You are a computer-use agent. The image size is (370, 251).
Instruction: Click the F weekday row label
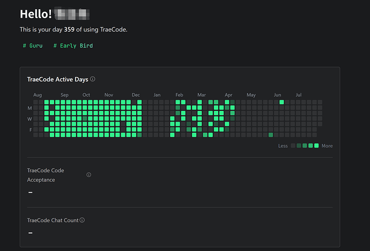[x=31, y=130]
